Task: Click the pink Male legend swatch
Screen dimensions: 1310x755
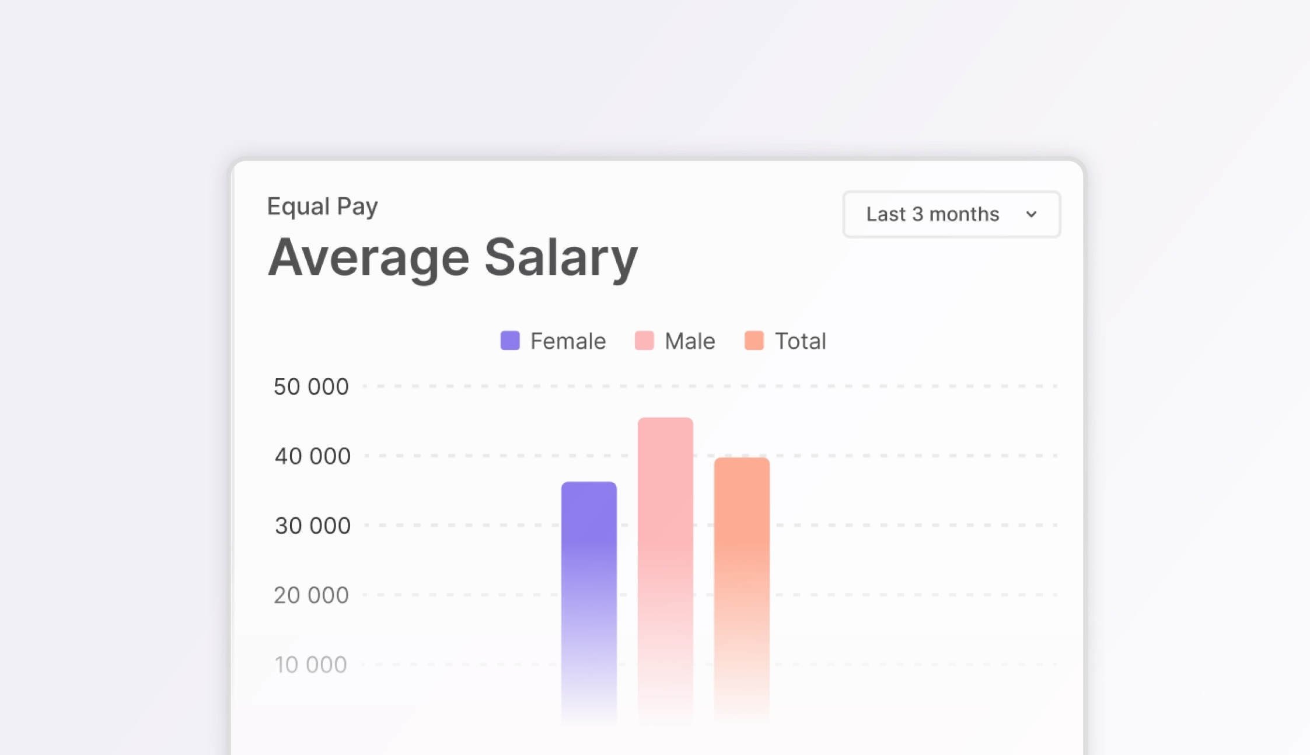Action: [643, 341]
